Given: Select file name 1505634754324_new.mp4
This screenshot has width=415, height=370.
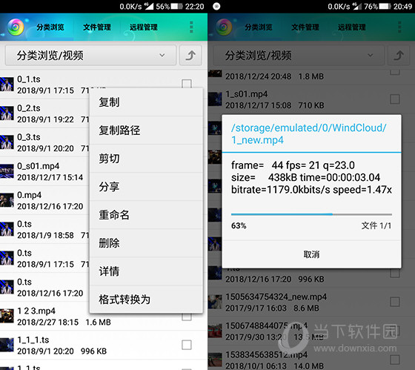Looking at the screenshot, I should point(276,297).
